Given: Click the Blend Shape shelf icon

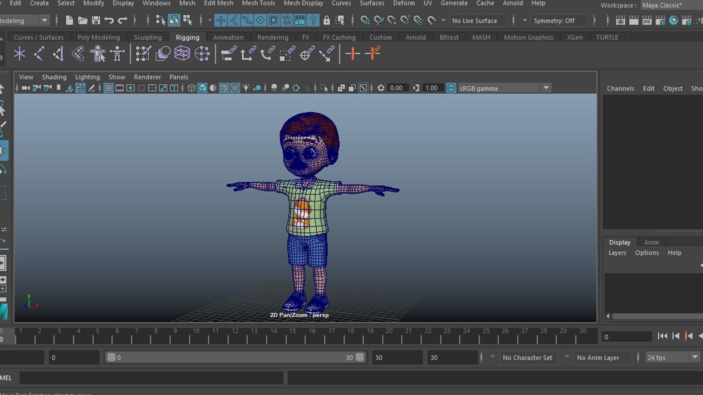Looking at the screenshot, I should coord(163,54).
